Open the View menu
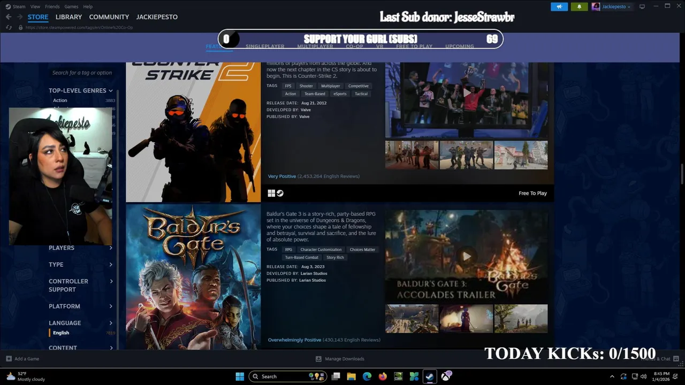 tap(35, 6)
